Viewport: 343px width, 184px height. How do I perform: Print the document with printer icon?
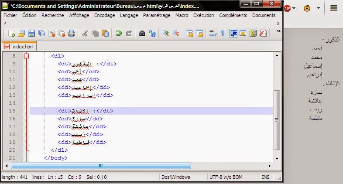click(72, 33)
